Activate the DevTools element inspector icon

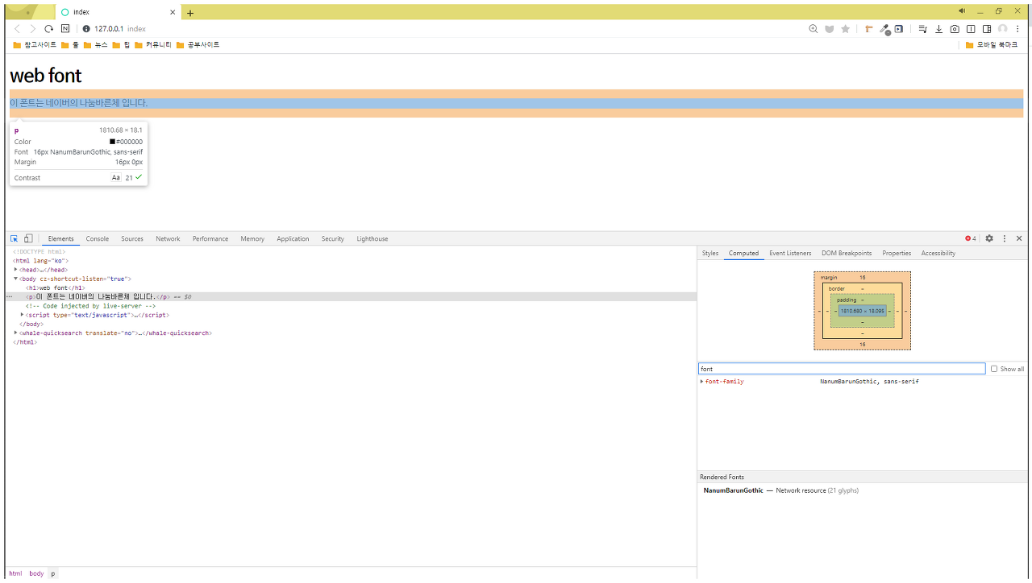14,238
